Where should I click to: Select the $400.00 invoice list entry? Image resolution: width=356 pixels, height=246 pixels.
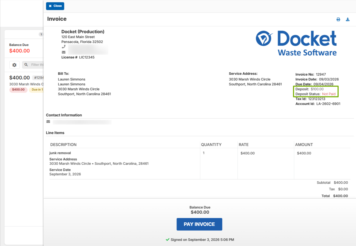coord(24,83)
